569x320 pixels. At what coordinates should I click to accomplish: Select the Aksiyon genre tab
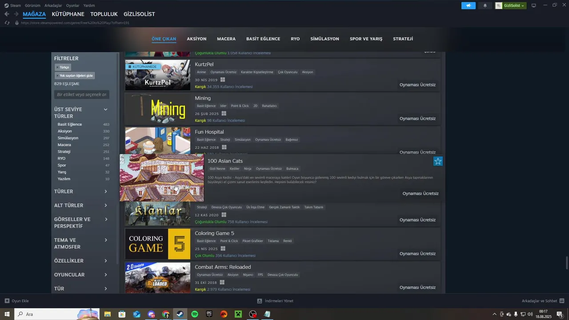click(x=196, y=39)
